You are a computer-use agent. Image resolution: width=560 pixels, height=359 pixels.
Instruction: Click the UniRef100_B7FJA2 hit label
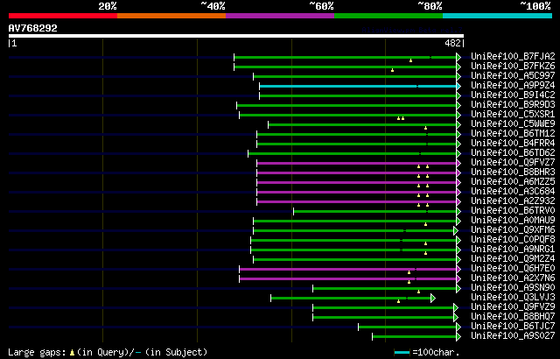pos(513,56)
